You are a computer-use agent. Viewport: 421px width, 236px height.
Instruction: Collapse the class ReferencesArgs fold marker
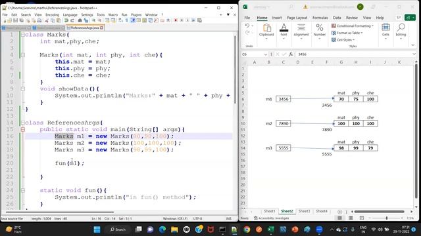tap(23, 123)
